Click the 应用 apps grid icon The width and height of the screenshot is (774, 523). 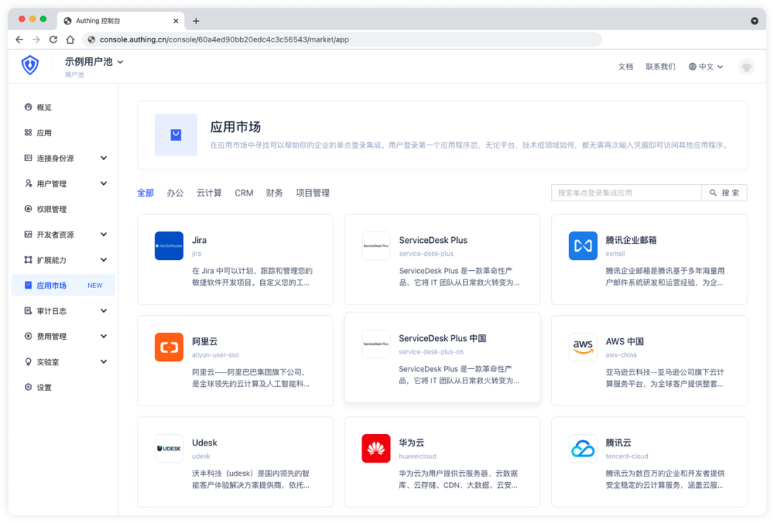pyautogui.click(x=28, y=133)
